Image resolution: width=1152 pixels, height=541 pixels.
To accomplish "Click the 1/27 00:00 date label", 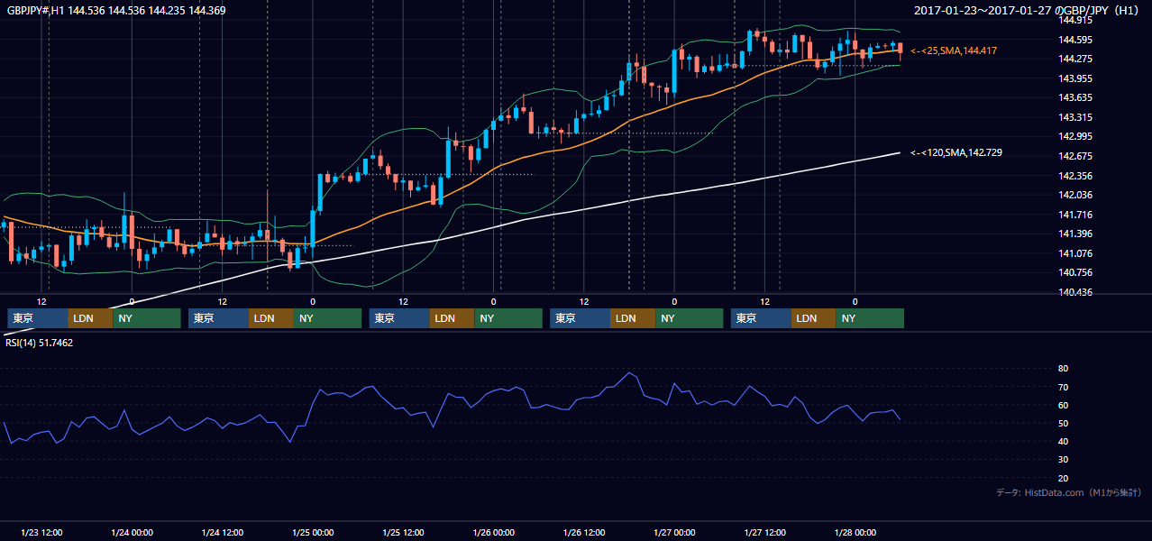I will coord(674,533).
